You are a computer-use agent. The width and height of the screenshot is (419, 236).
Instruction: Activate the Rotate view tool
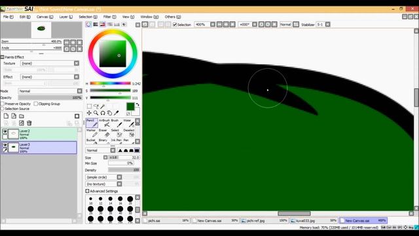[x=103, y=113]
